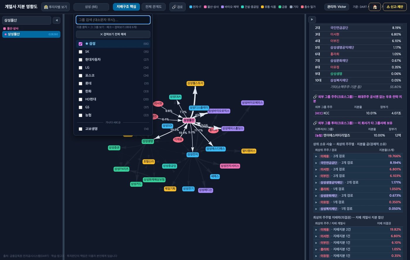
Task: Uncheck the 삼성 group checkbox
Action: click(81, 44)
